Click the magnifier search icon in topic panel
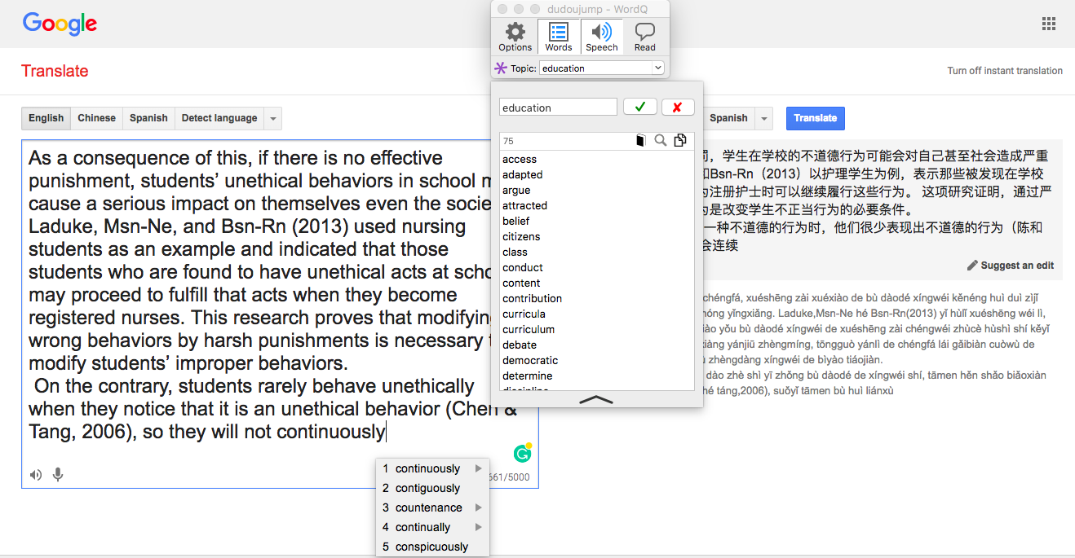The image size is (1075, 558). click(661, 141)
